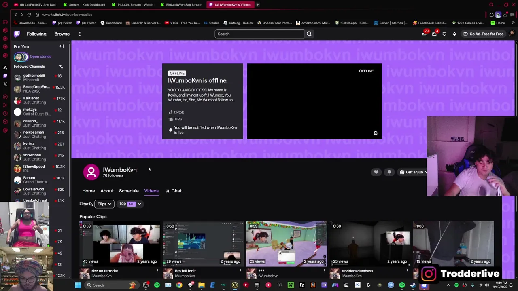Image resolution: width=518 pixels, height=291 pixels.
Task: Open Windows Start button
Action: (x=78, y=285)
